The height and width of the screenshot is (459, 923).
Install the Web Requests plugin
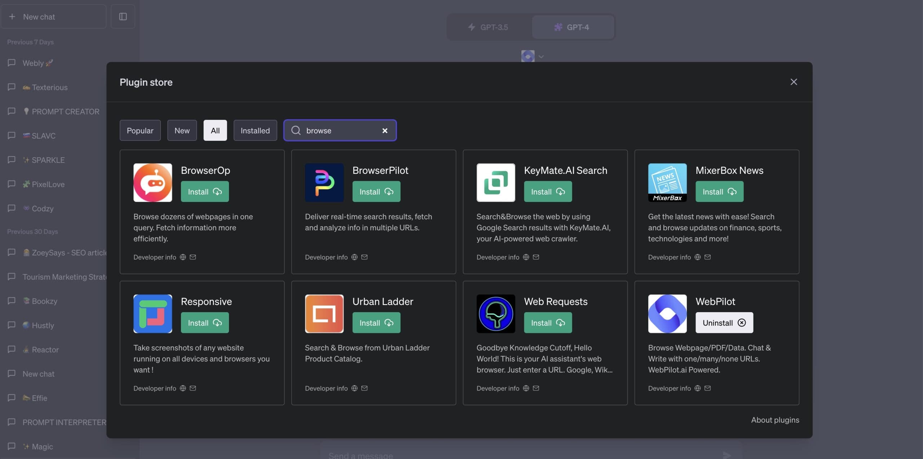click(x=548, y=323)
